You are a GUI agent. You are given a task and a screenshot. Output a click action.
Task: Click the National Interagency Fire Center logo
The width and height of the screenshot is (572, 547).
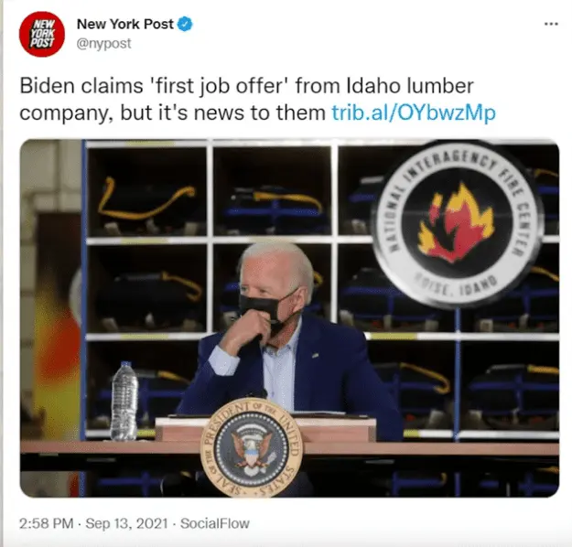457,225
